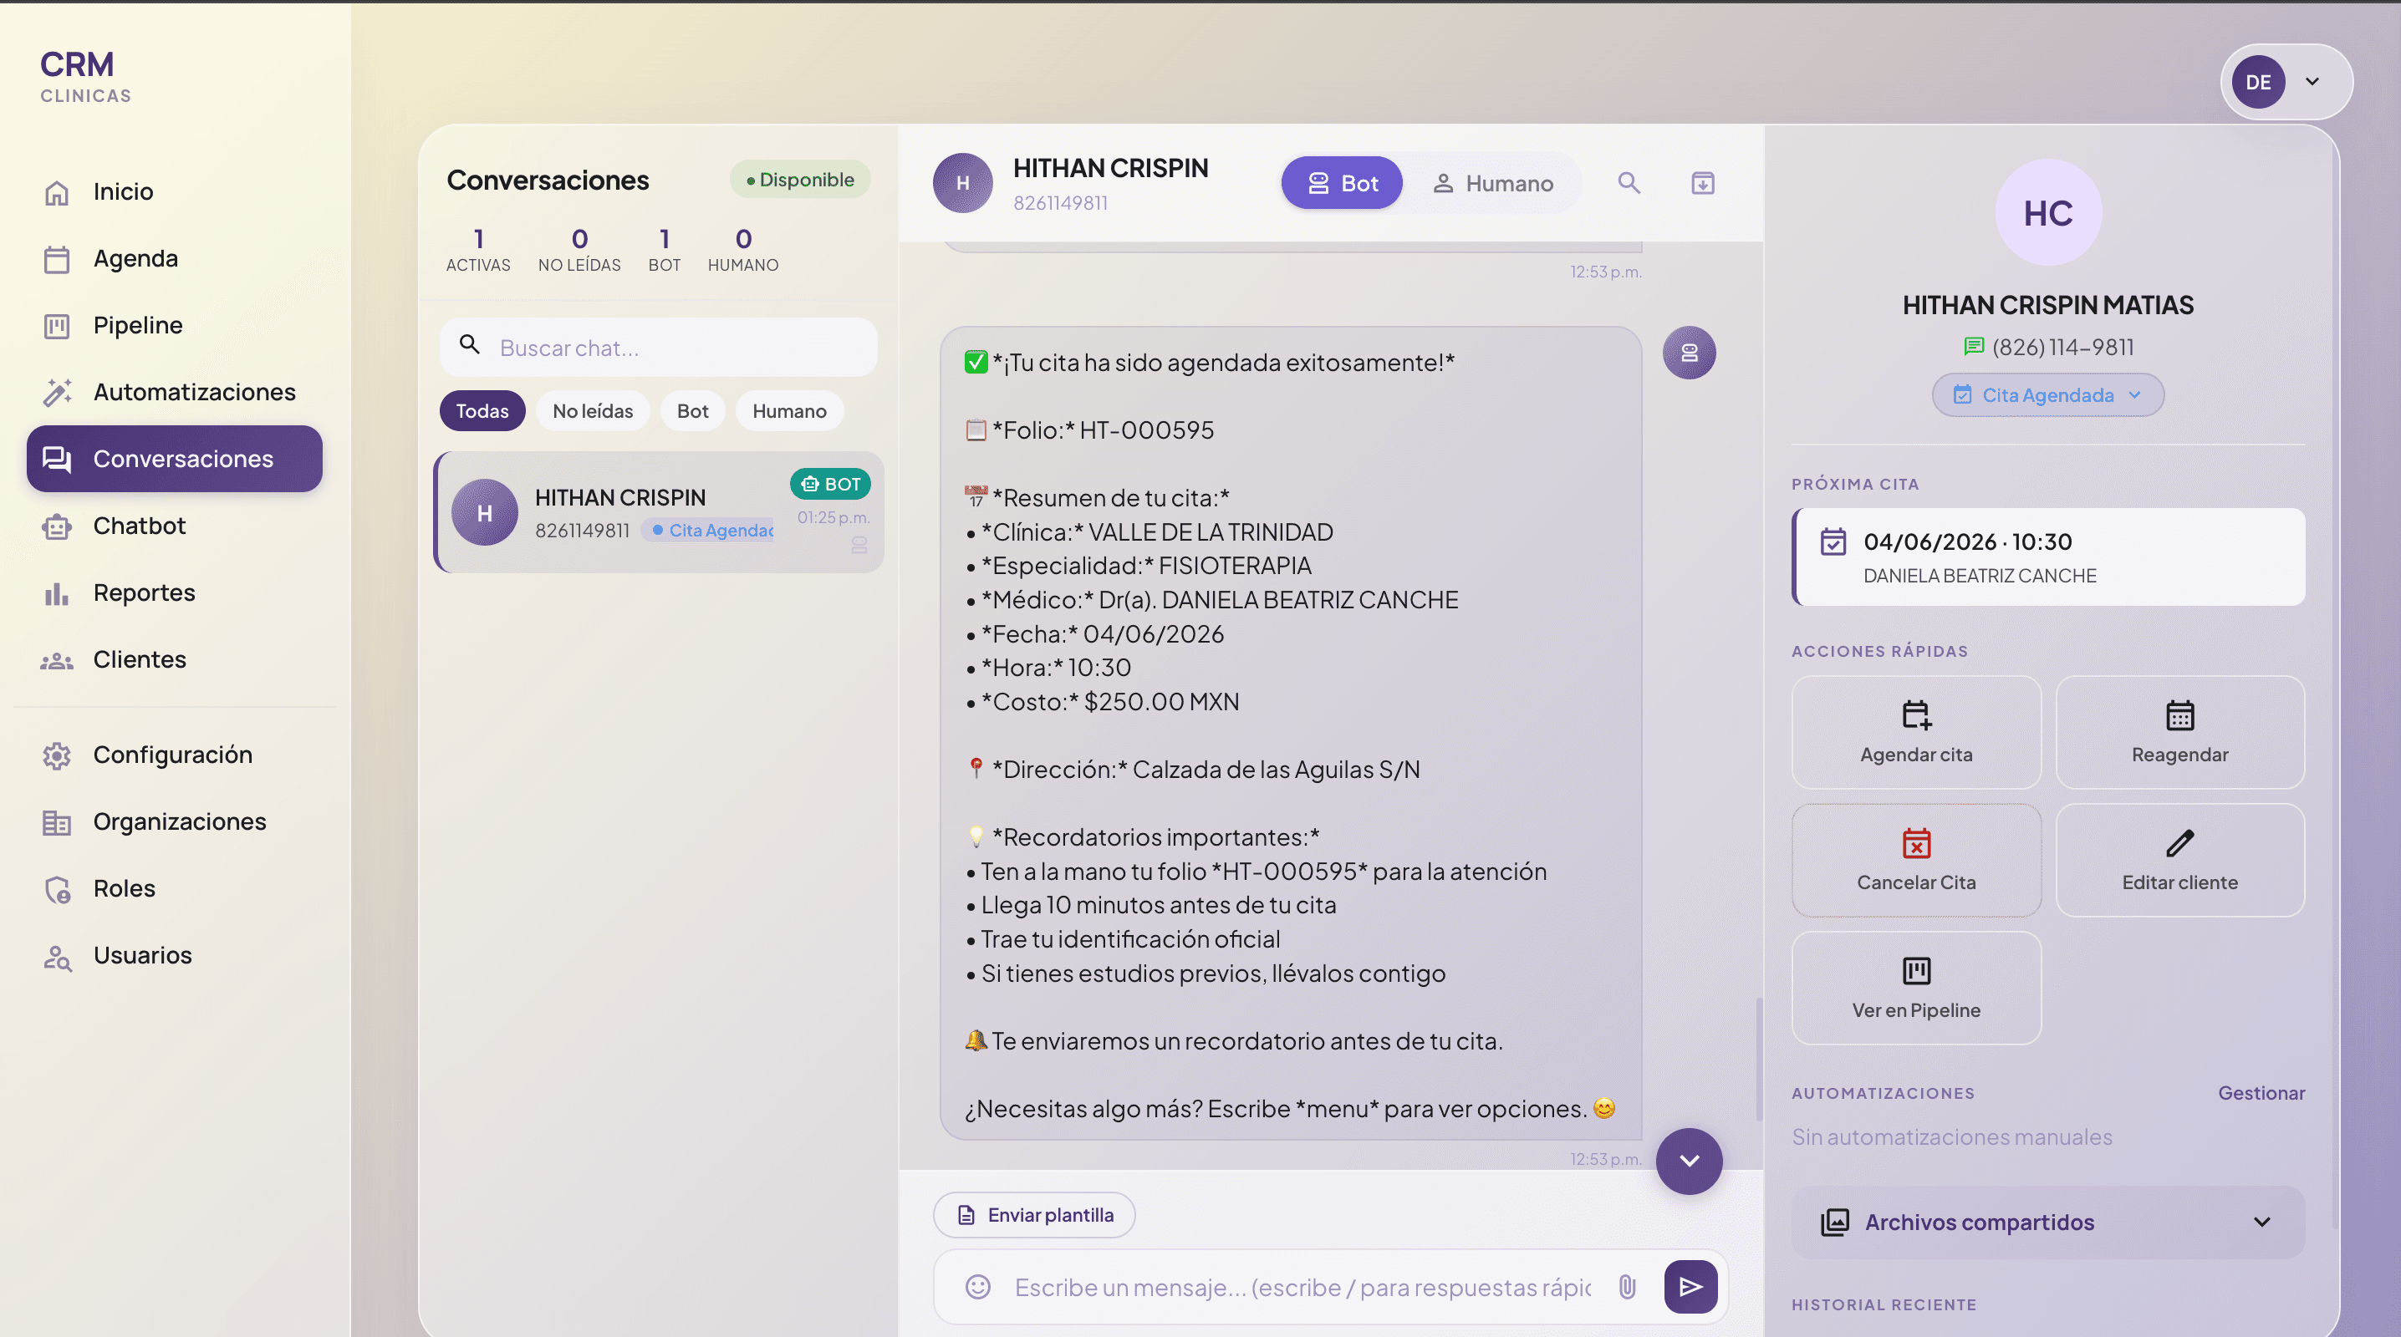Click the Folio HT-000595 text in message
The width and height of the screenshot is (2401, 1337).
pos(1104,430)
